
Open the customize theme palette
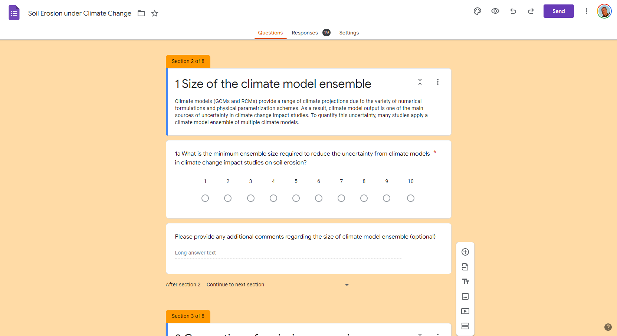pyautogui.click(x=477, y=11)
